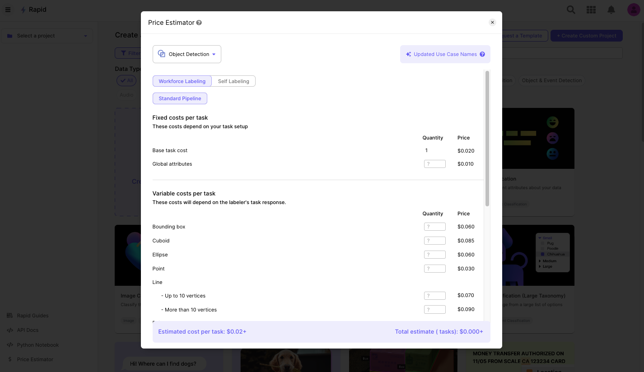Click the Variable costs per task heading
Viewport: 644px width, 372px height.
tap(184, 194)
